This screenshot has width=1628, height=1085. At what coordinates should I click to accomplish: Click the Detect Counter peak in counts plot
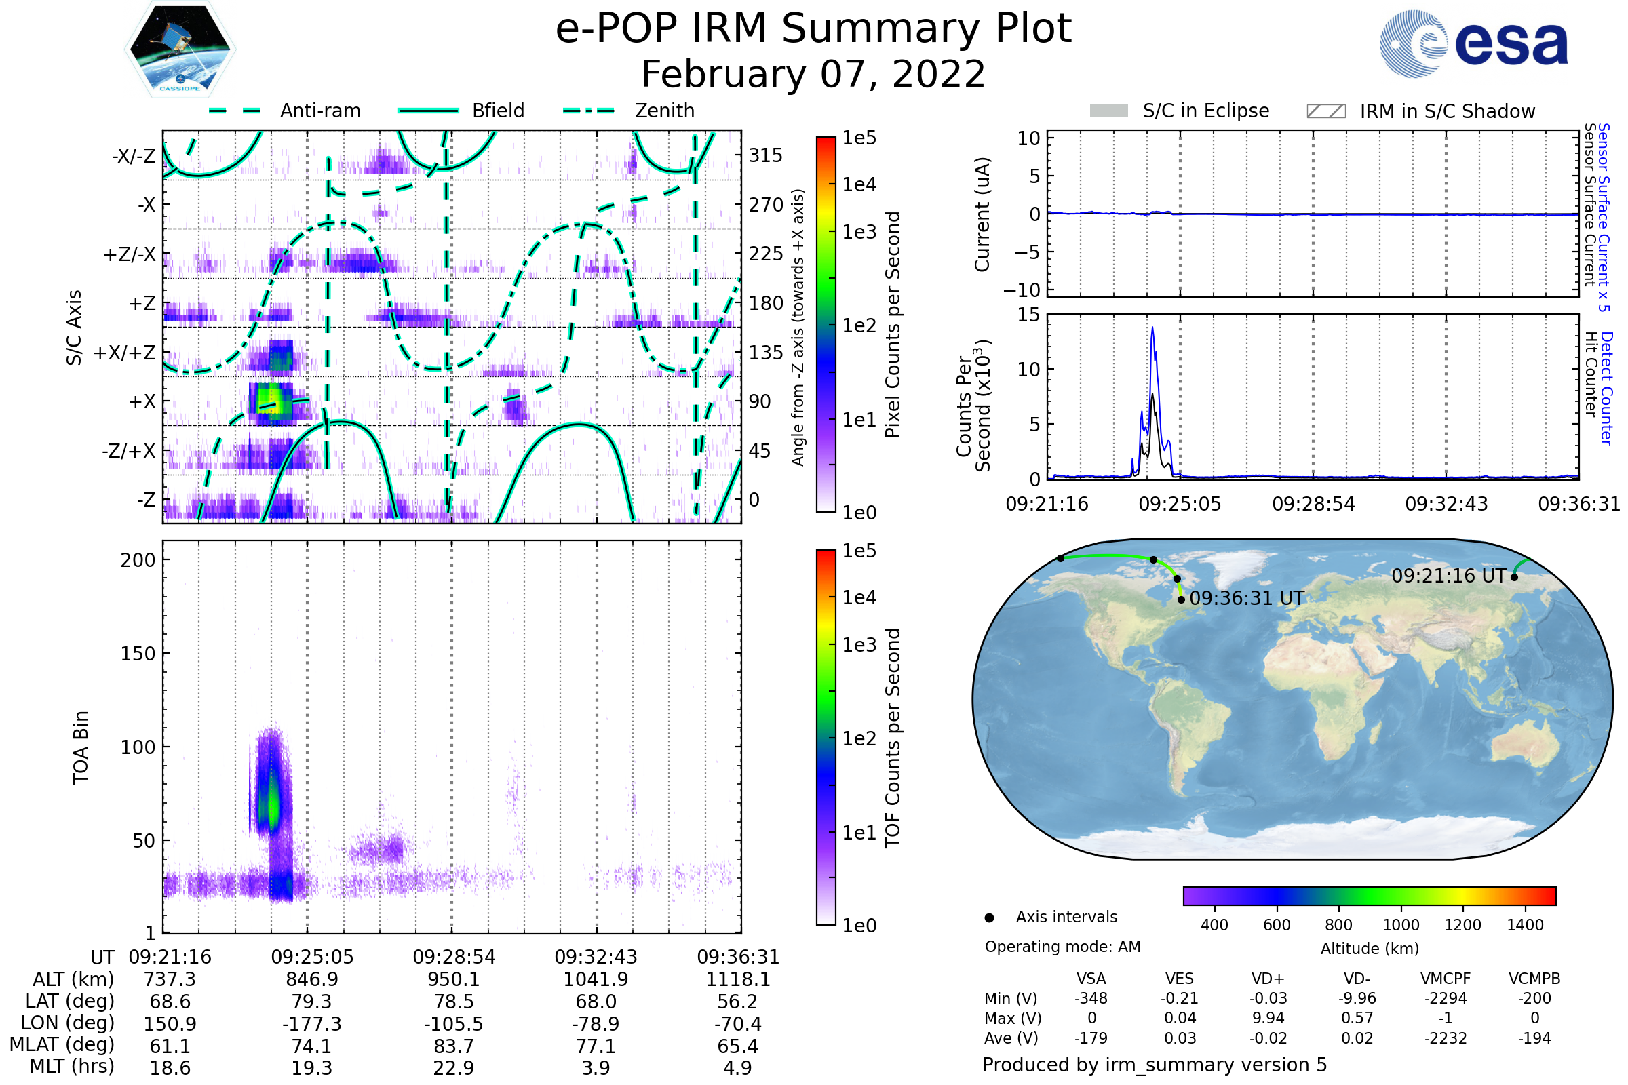click(1152, 330)
